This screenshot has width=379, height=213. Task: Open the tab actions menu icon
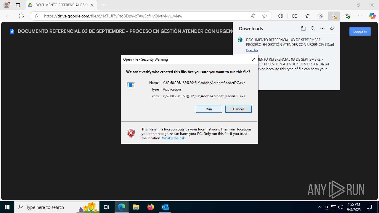[18, 5]
